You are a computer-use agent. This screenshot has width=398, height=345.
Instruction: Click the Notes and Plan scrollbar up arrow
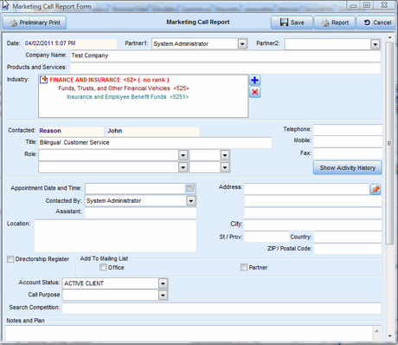coord(376,331)
